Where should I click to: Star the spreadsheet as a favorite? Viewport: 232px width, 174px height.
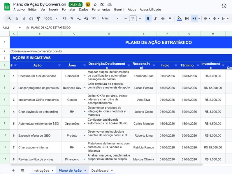95,4
